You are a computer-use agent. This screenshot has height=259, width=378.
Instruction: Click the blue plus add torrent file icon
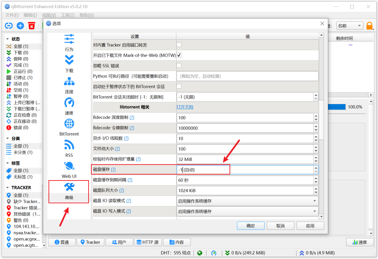point(20,26)
